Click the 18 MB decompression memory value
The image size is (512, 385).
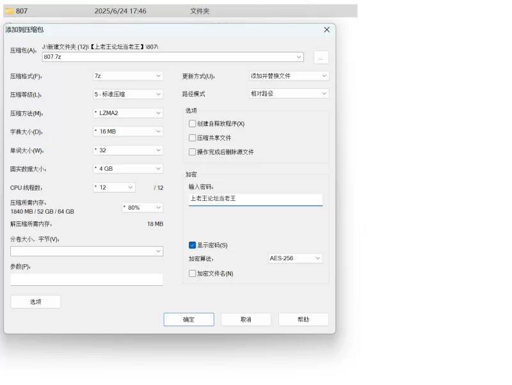click(x=155, y=224)
